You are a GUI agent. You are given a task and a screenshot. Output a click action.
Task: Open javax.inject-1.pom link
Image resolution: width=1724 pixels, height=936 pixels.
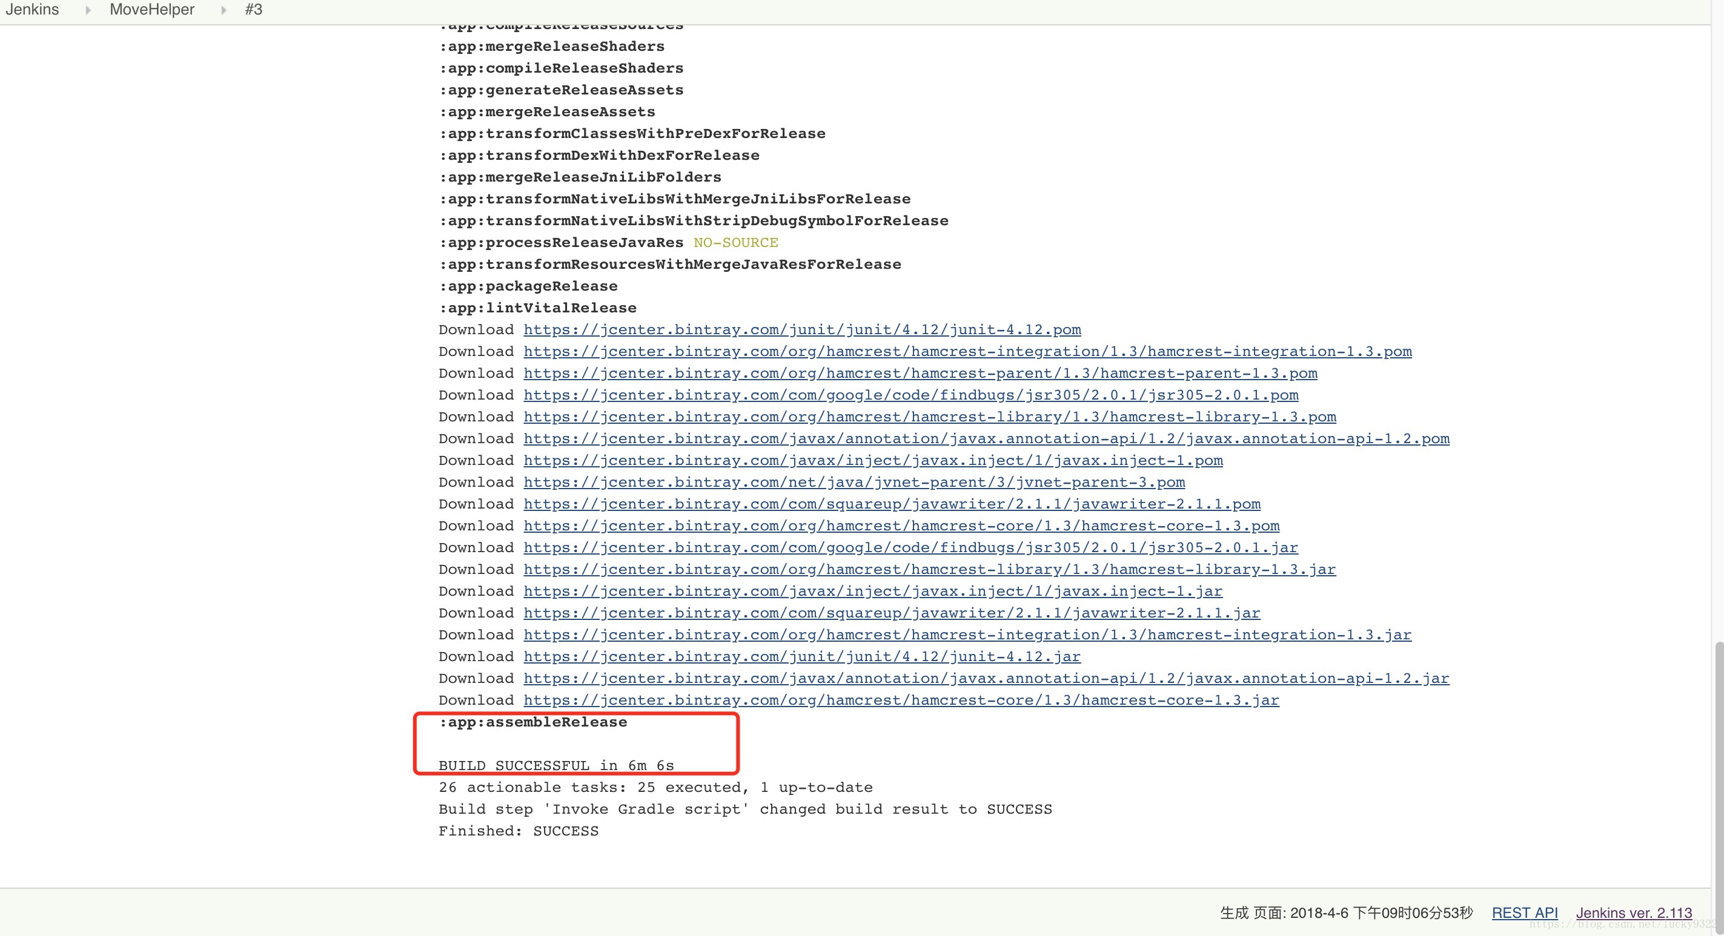point(873,461)
